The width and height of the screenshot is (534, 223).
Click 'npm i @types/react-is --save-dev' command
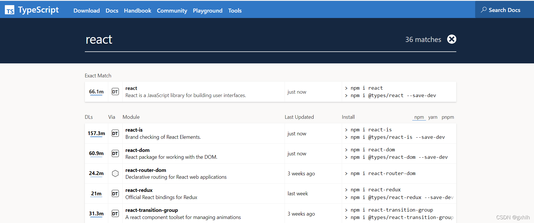[398, 137]
